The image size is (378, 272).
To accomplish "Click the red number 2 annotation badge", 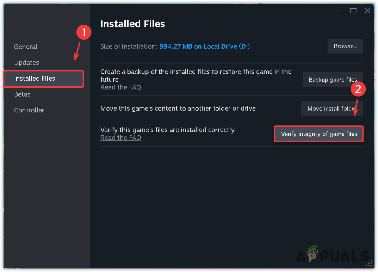I will pos(358,89).
